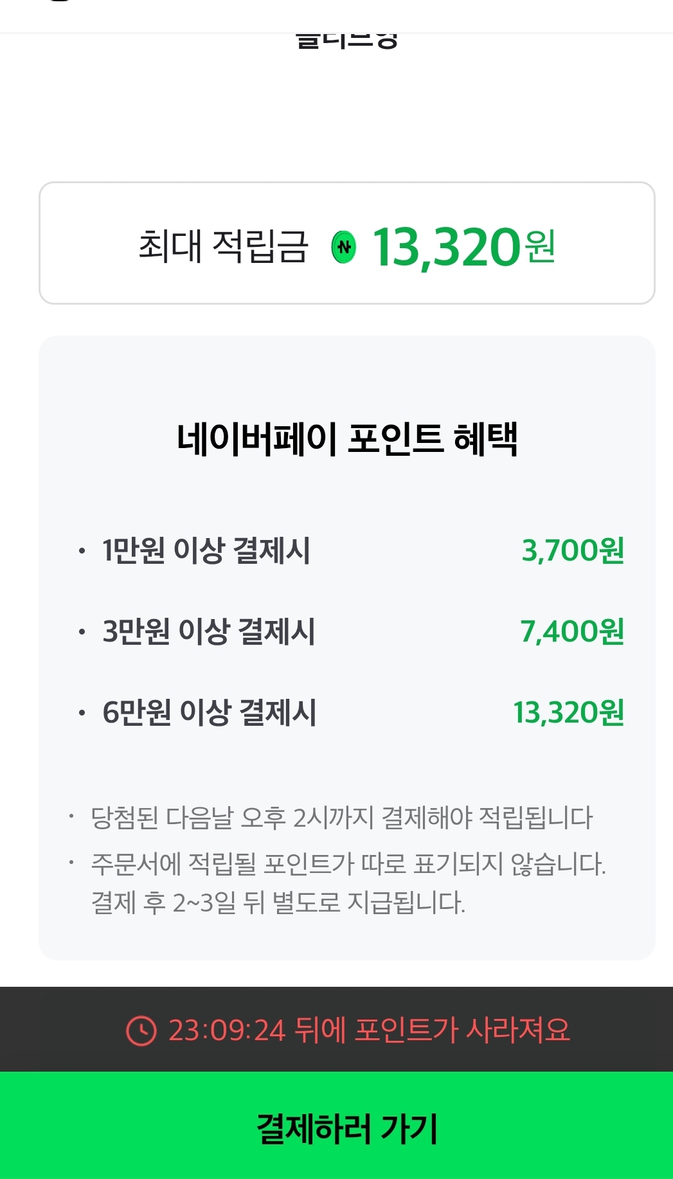Tap the 3,700원 point amount
This screenshot has width=673, height=1179.
(x=573, y=551)
